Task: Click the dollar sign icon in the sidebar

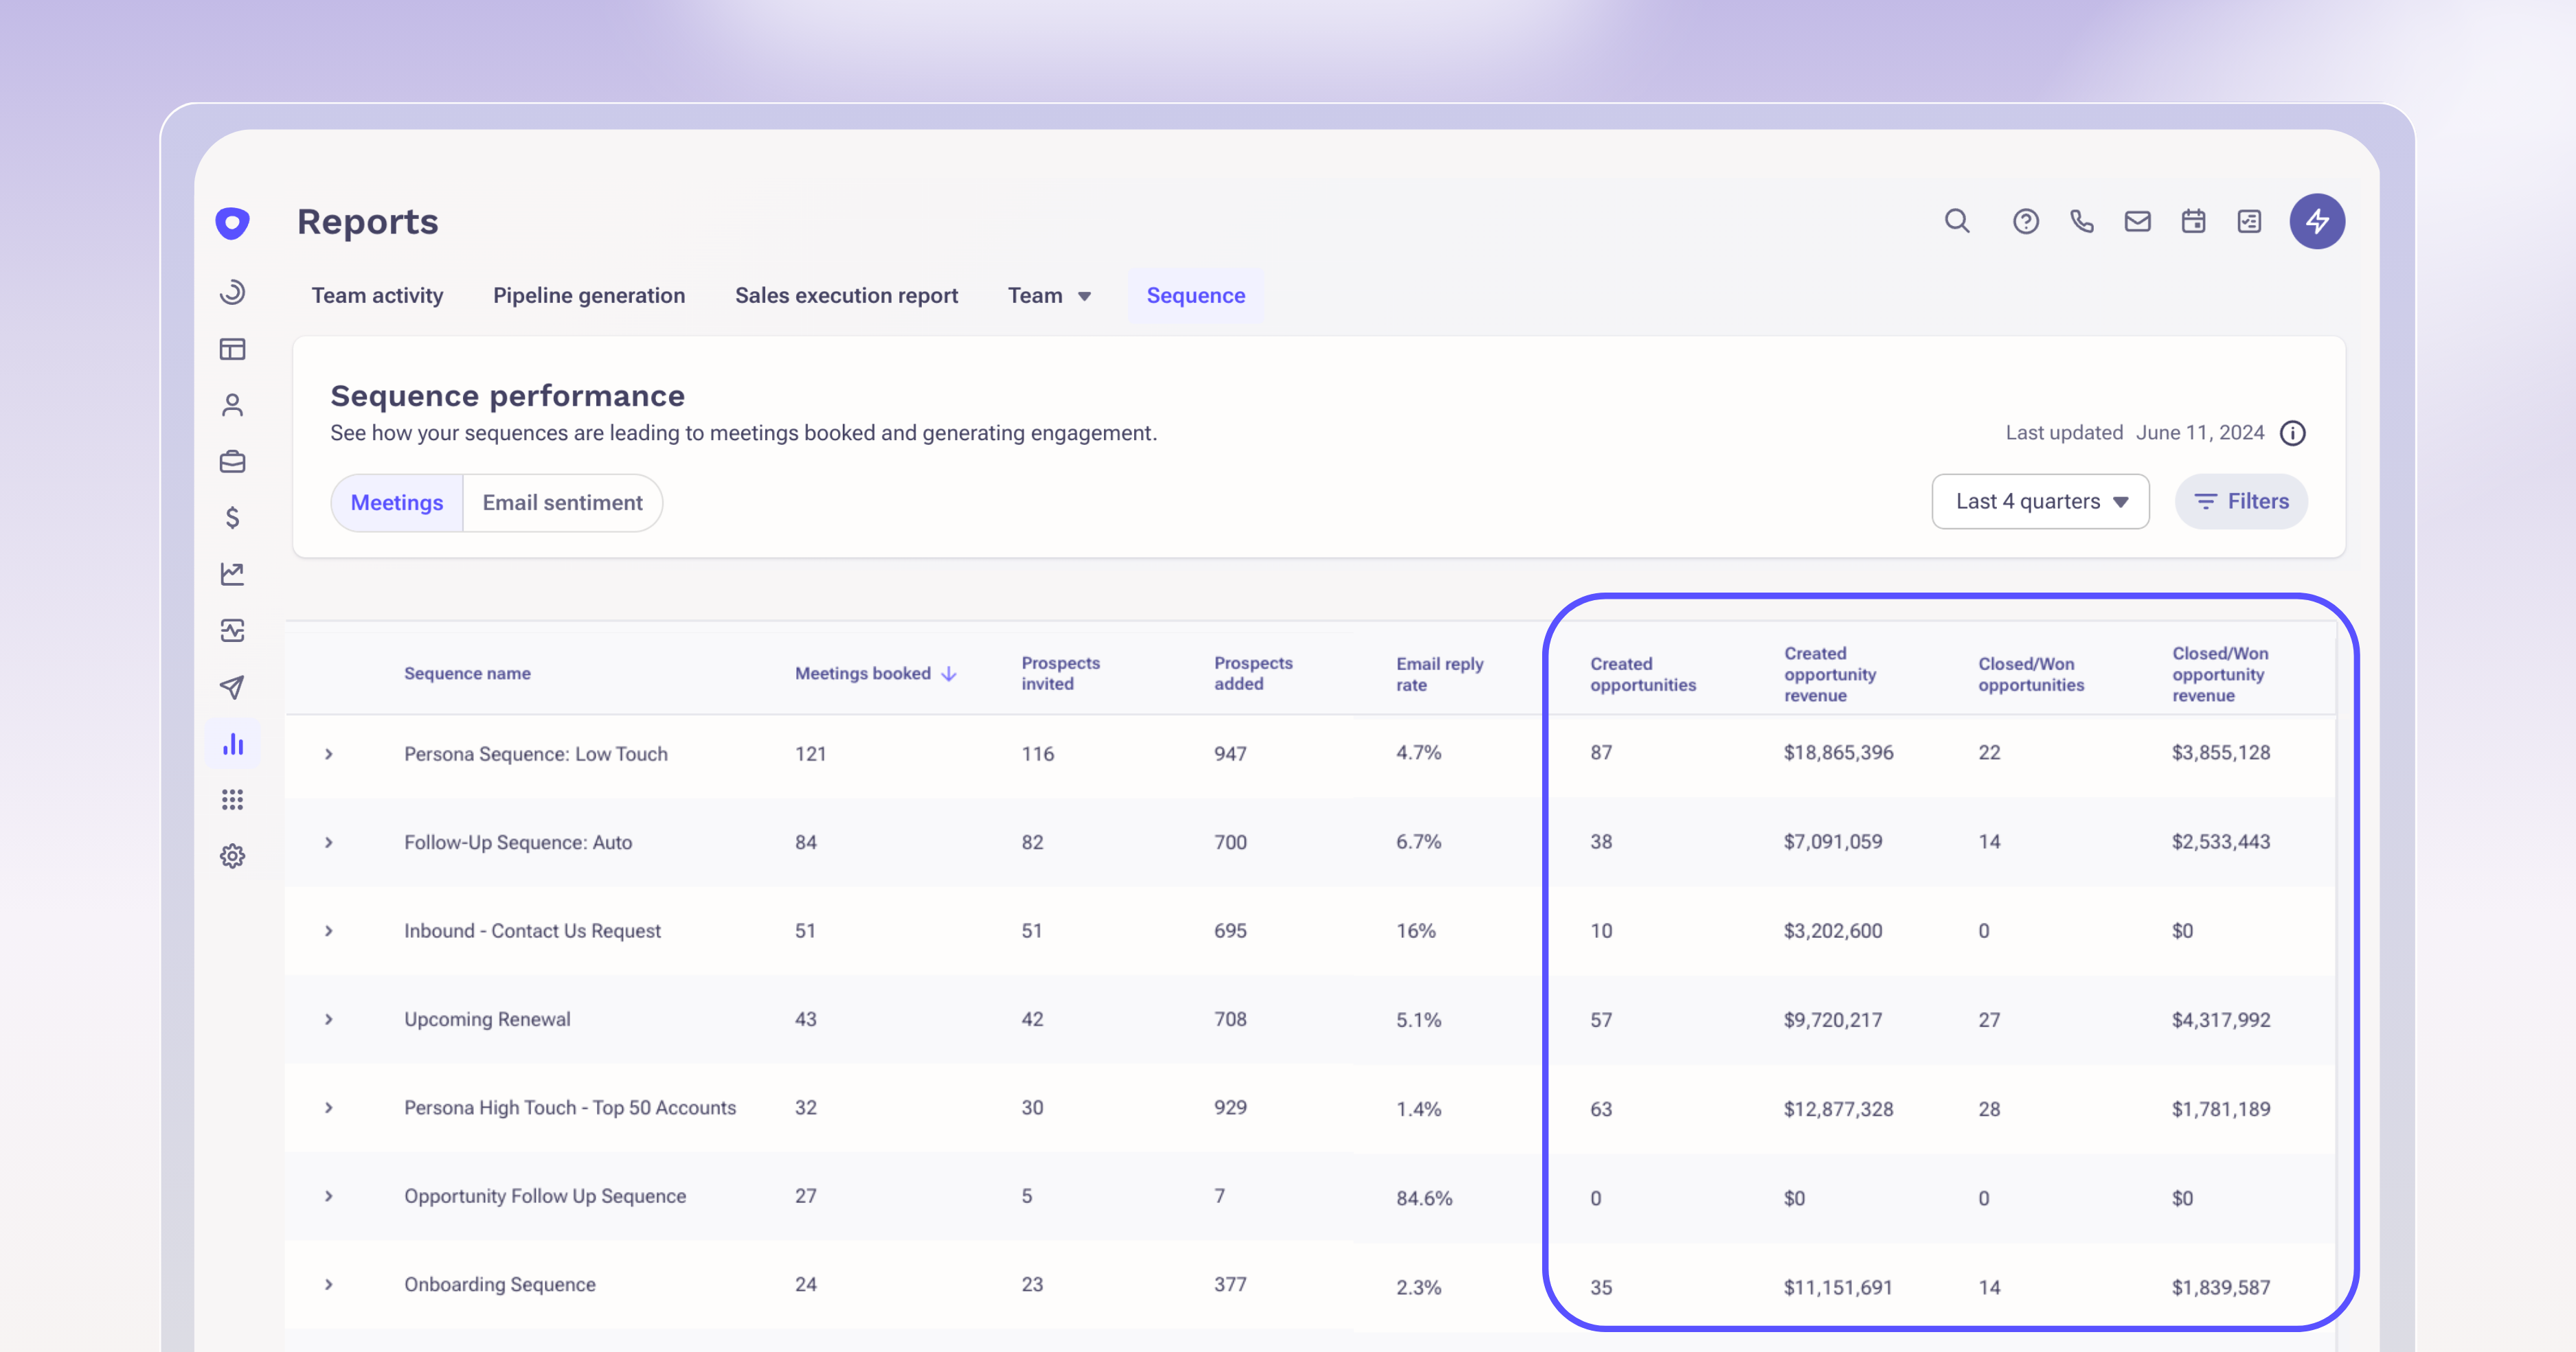Action: [232, 516]
